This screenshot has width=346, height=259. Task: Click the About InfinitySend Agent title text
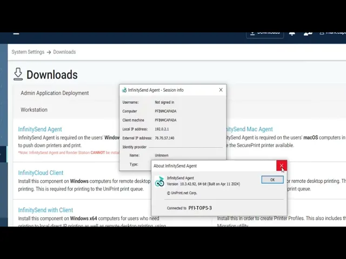pyautogui.click(x=175, y=166)
